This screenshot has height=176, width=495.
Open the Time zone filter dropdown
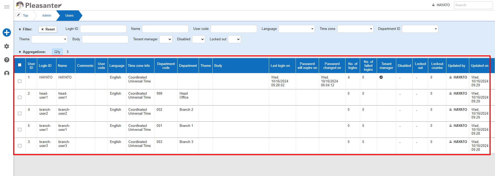click(355, 29)
